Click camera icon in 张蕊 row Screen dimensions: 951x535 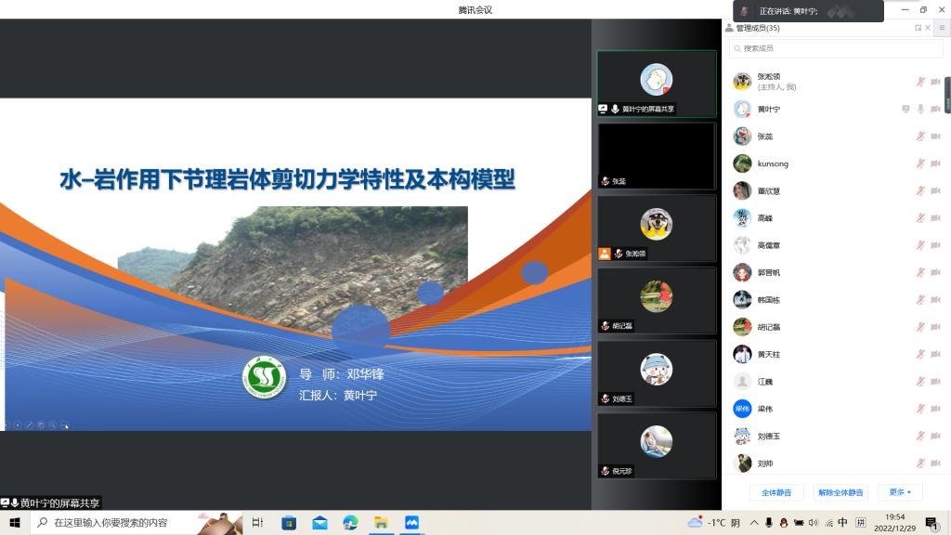coord(935,136)
